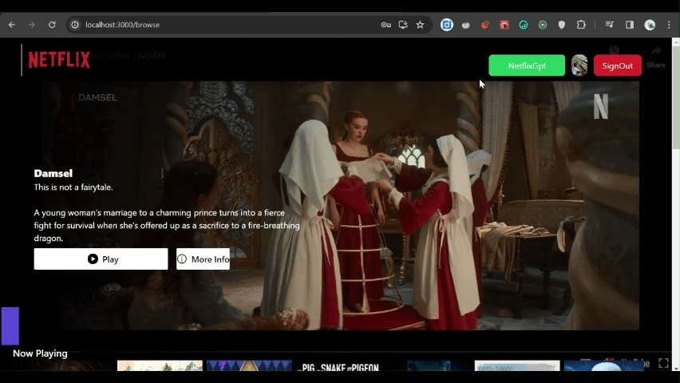The image size is (680, 383).
Task: Open Chrome three-dot menu
Action: 669,25
